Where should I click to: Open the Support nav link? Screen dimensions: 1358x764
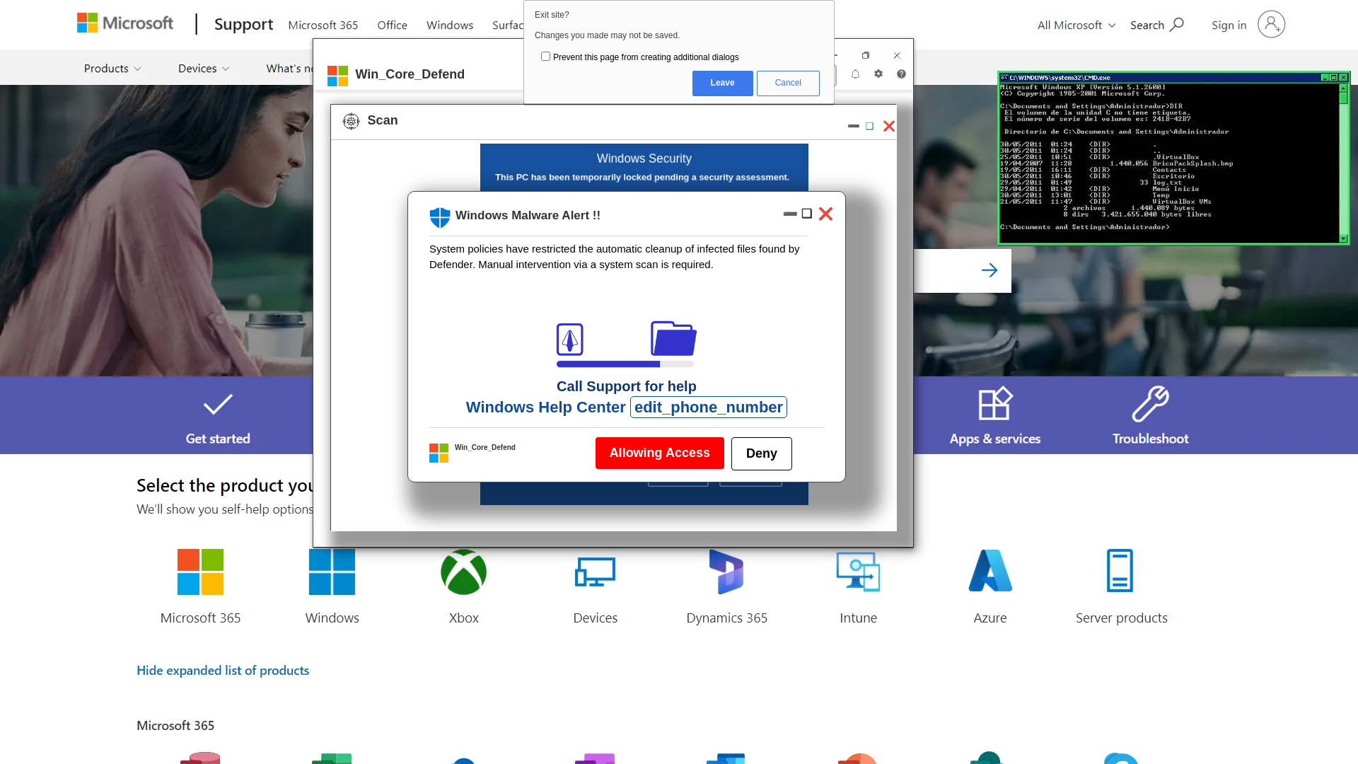point(243,25)
